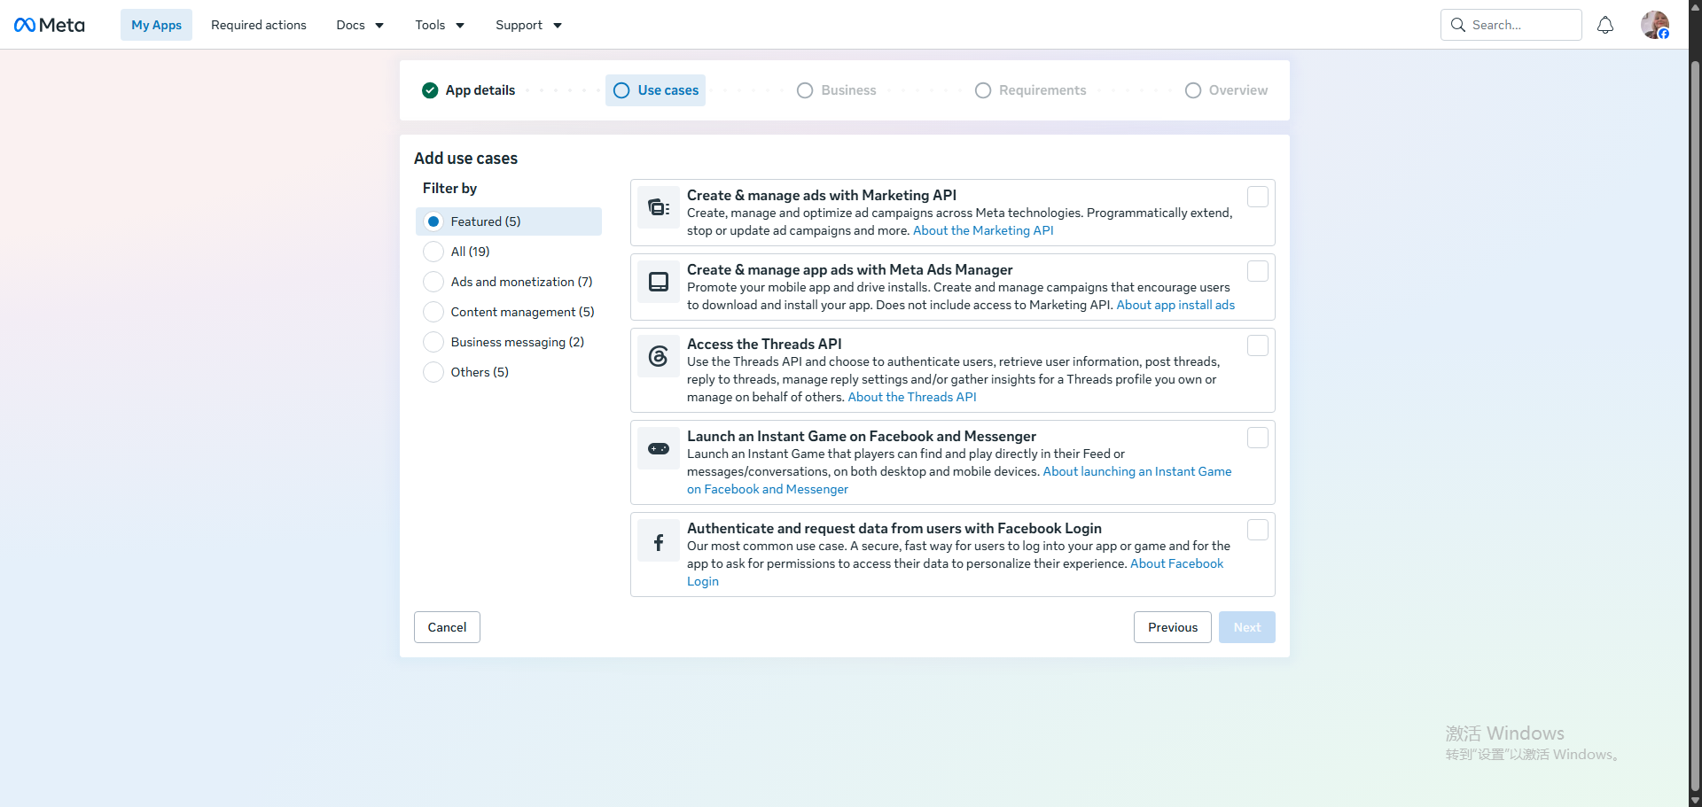
Task: Check the Launch an Instant Game checkbox
Action: click(1257, 438)
